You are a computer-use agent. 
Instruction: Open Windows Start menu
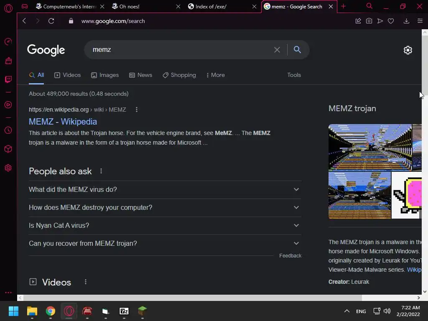pyautogui.click(x=13, y=311)
